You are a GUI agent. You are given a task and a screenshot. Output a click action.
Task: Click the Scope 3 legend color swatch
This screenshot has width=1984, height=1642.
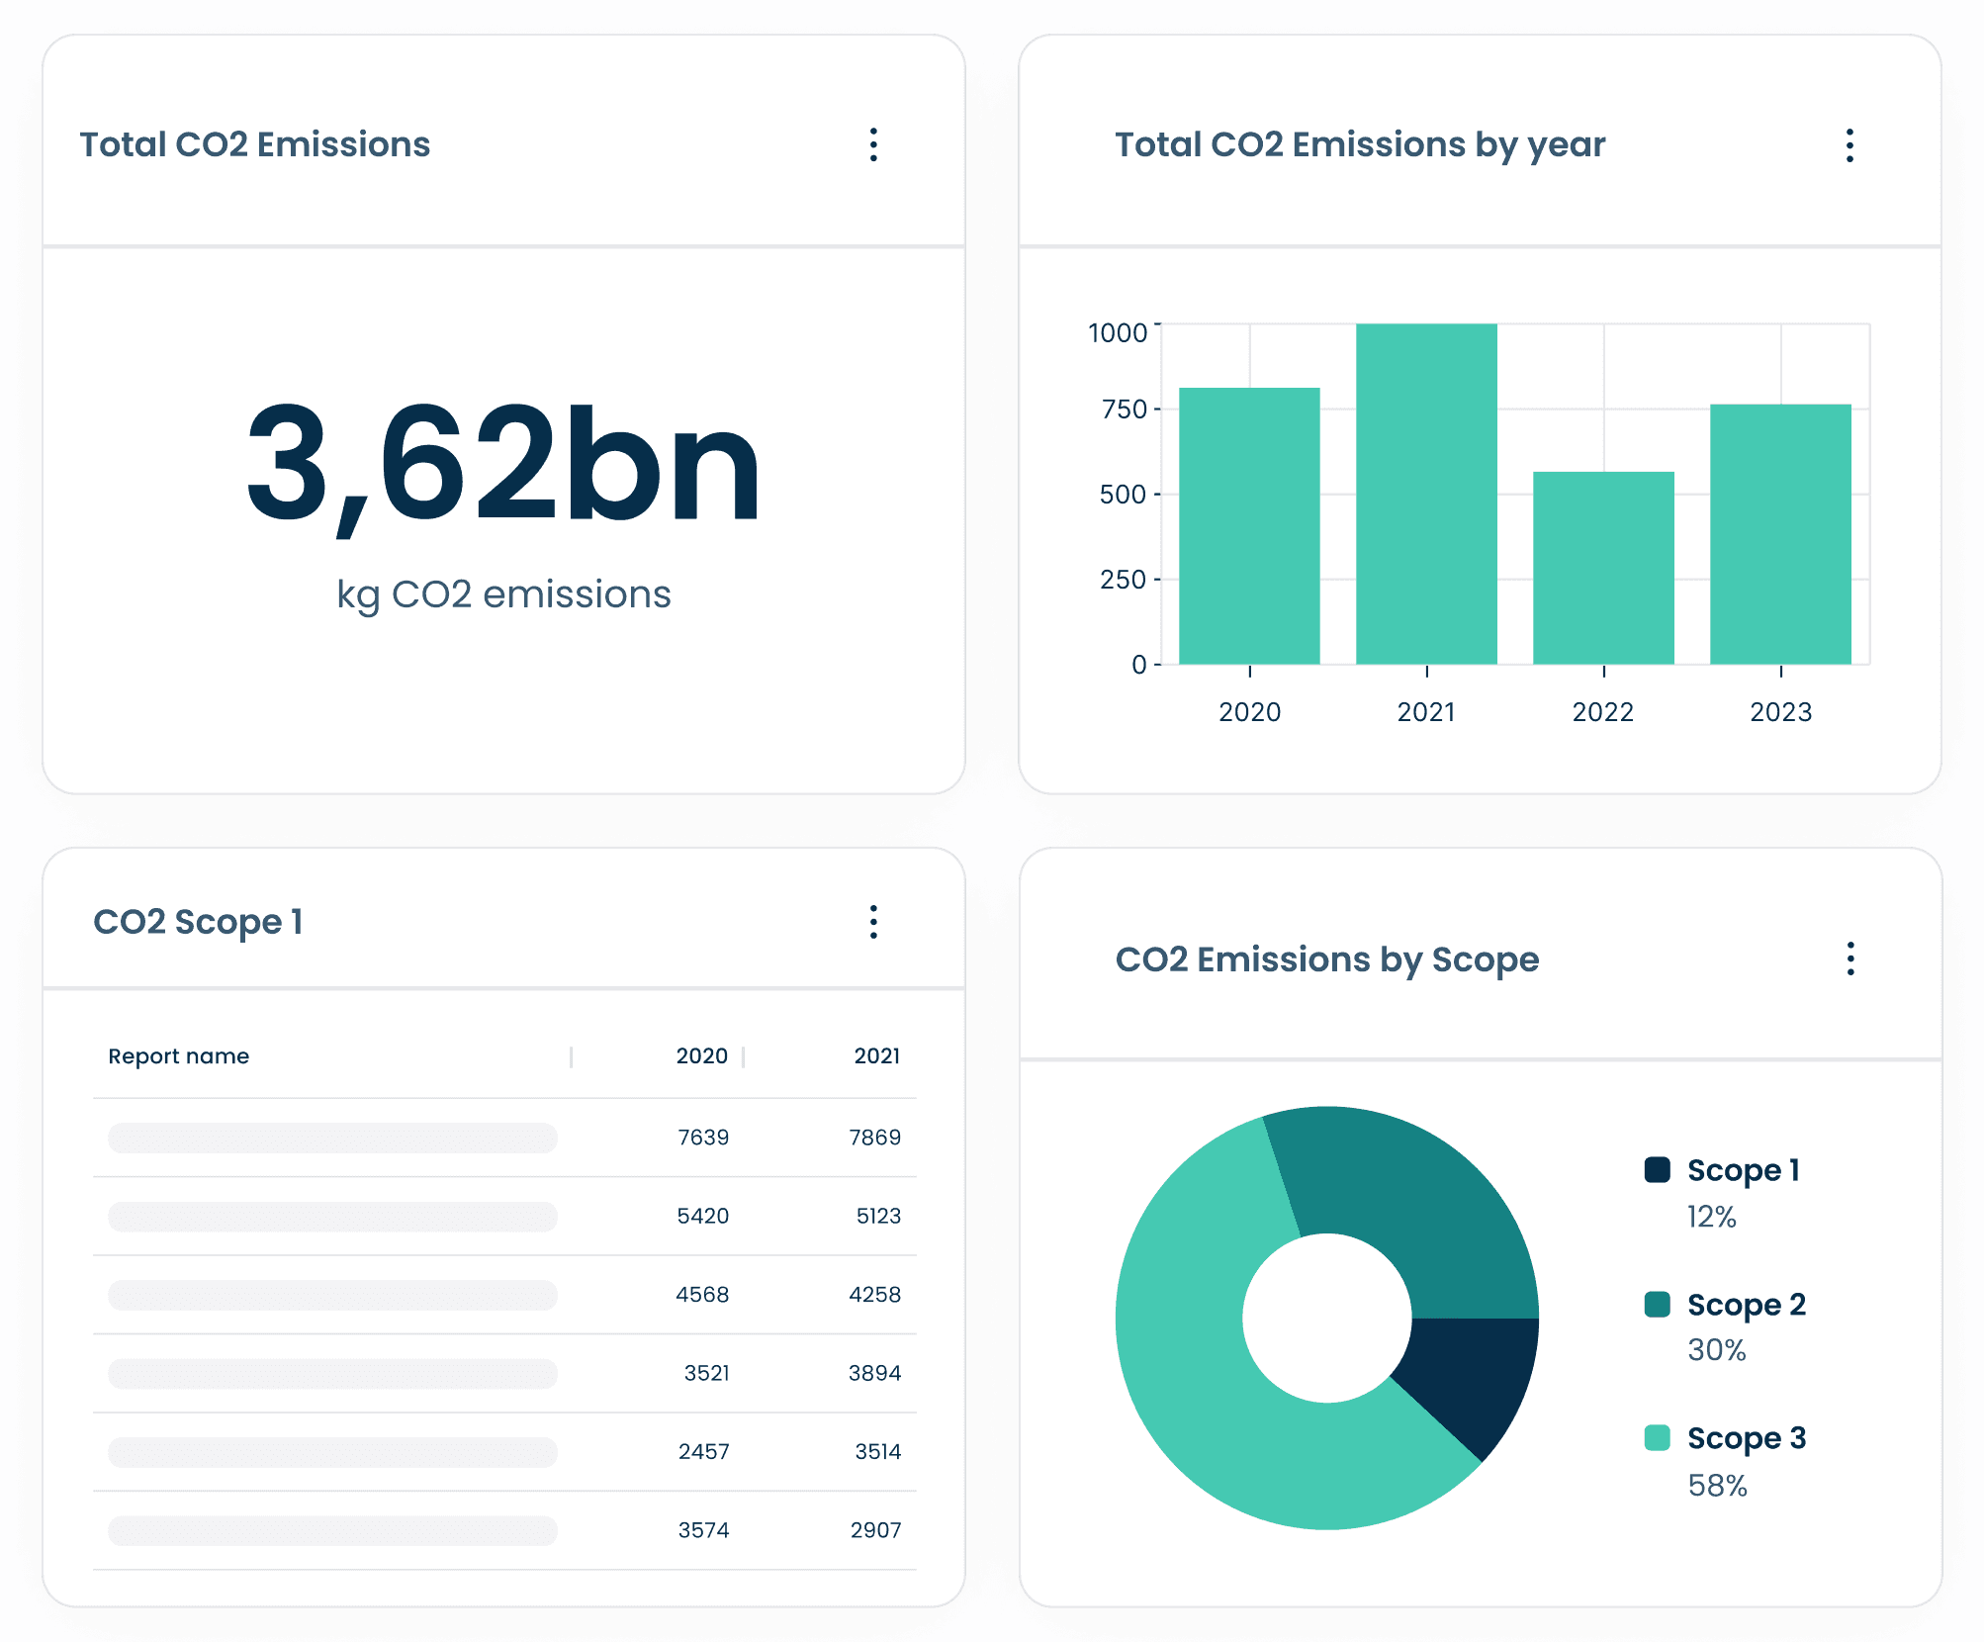[1658, 1437]
